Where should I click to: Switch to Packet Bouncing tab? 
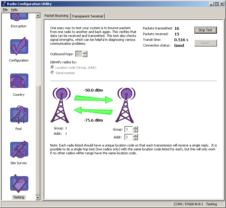(56, 16)
